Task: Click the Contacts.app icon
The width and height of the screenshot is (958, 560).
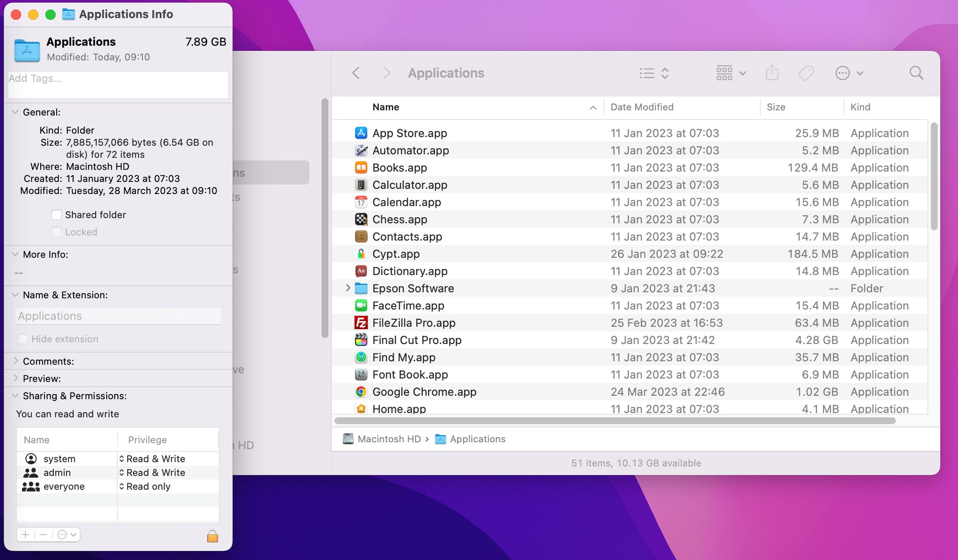Action: click(361, 237)
